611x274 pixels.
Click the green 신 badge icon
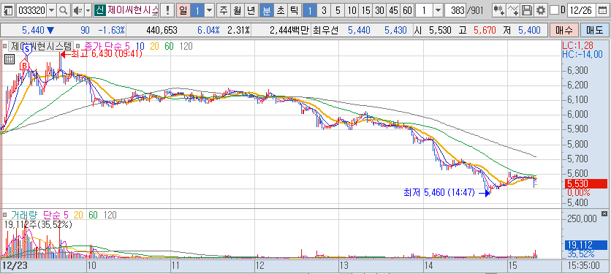[x=99, y=10]
